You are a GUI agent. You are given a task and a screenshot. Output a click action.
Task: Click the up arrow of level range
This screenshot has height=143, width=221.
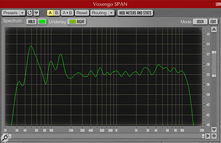tap(214, 29)
